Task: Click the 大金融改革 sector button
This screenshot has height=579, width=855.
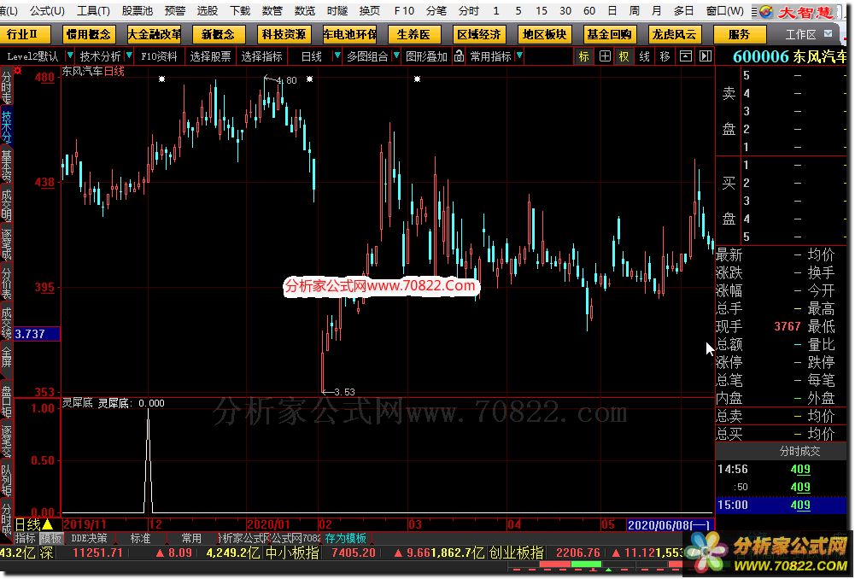Action: coord(155,34)
